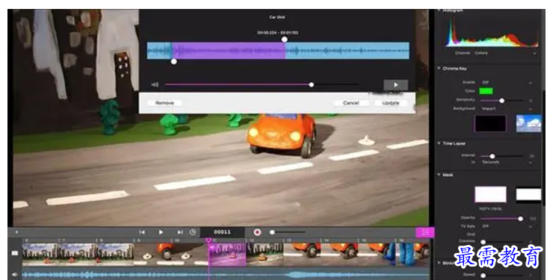The width and height of the screenshot is (547, 280).
Task: Adjust the Time Lapse Interval slider
Action: click(492, 156)
